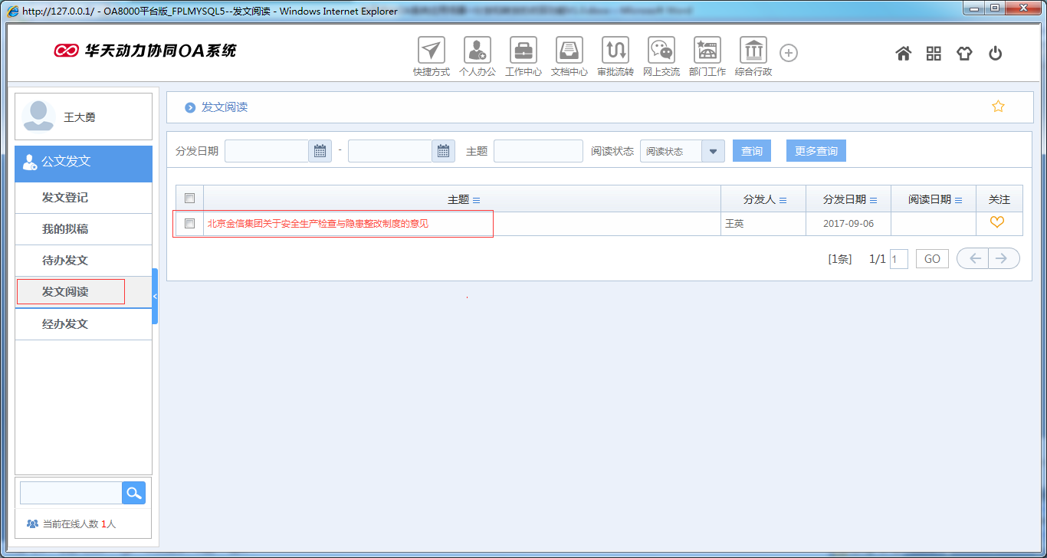Check the checkbox for the Beijing Jinxin document
1047x558 pixels.
tap(189, 223)
